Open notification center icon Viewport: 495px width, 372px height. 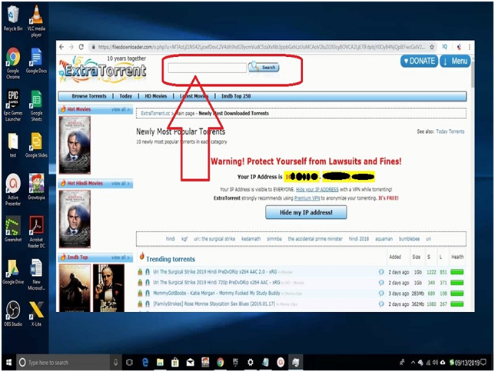click(x=483, y=362)
